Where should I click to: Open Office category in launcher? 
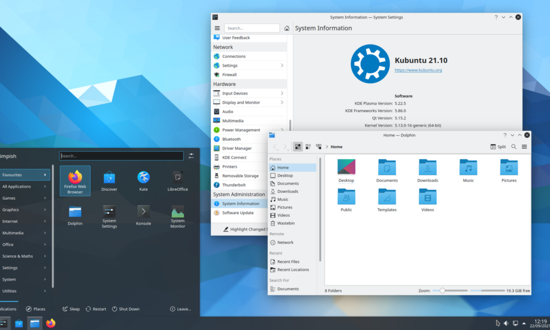point(25,244)
